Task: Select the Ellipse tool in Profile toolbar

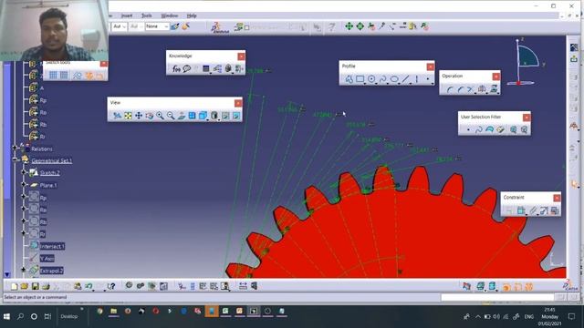Action: tap(394, 79)
